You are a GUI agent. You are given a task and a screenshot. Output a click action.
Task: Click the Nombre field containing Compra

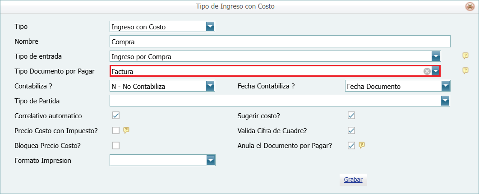280,41
